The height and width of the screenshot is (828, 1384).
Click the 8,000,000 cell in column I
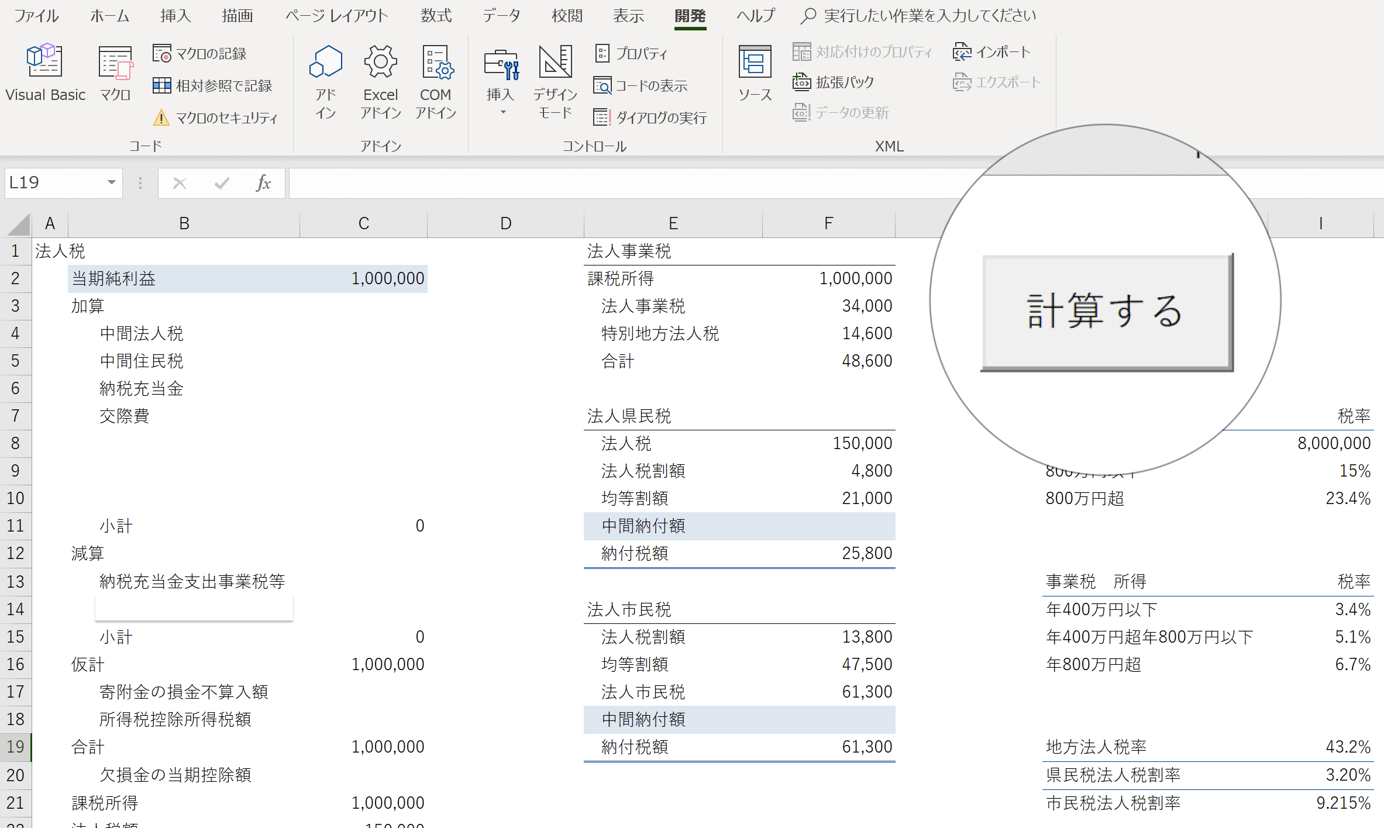(x=1321, y=443)
